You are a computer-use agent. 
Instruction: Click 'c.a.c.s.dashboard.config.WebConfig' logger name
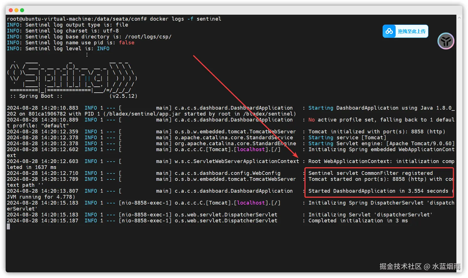click(x=227, y=173)
